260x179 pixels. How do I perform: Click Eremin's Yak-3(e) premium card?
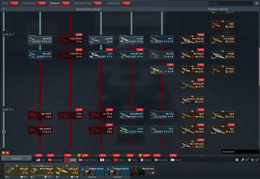(192, 100)
